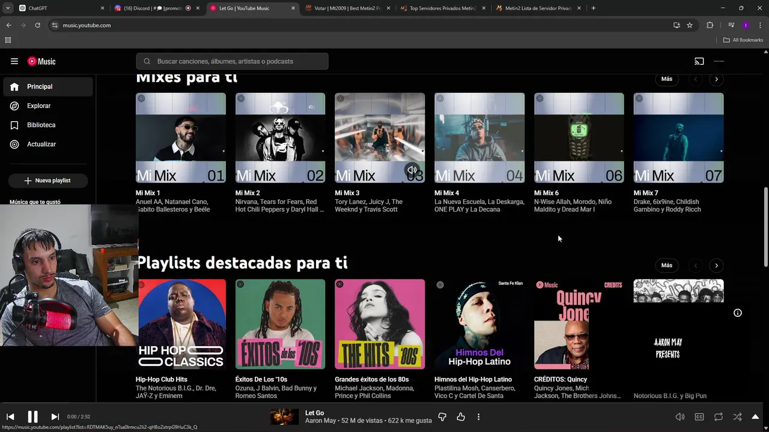769x432 pixels.
Task: Dislike the song Let Go
Action: pos(442,416)
